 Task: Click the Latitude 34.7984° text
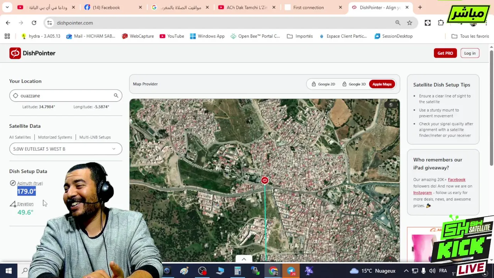39,107
